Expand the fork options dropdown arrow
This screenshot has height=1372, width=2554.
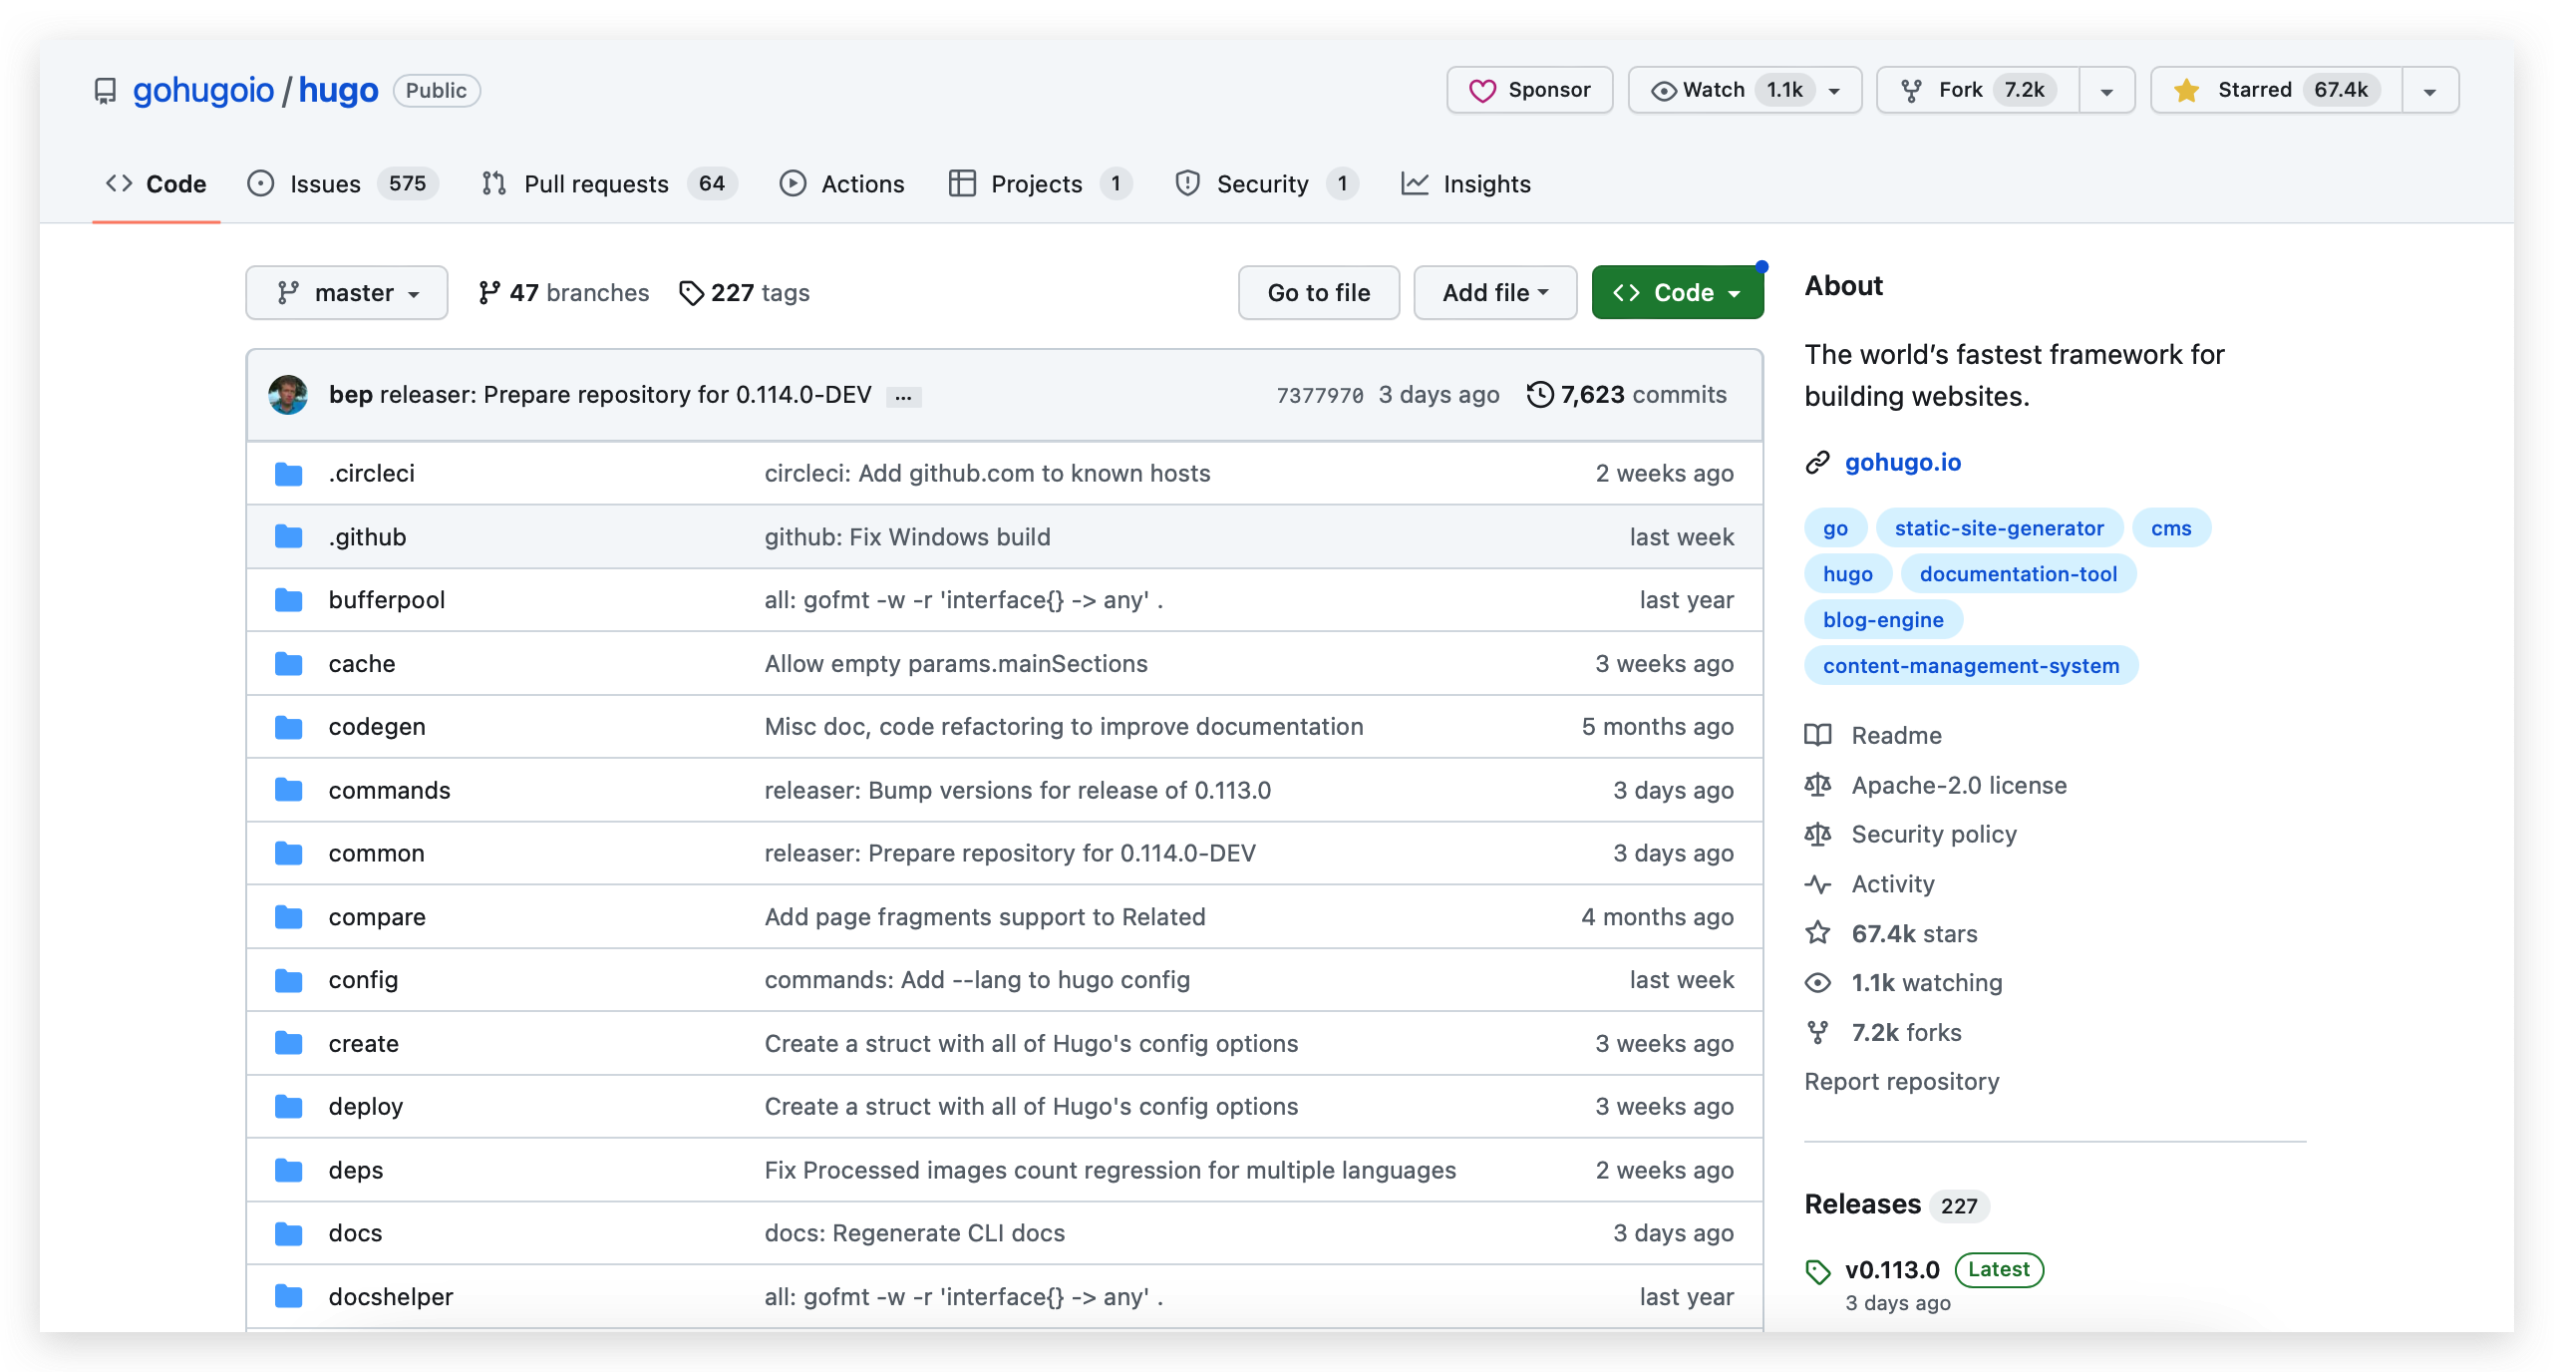click(x=2106, y=91)
